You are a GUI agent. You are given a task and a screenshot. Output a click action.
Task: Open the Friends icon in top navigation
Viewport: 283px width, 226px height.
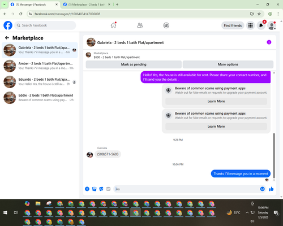(140, 25)
